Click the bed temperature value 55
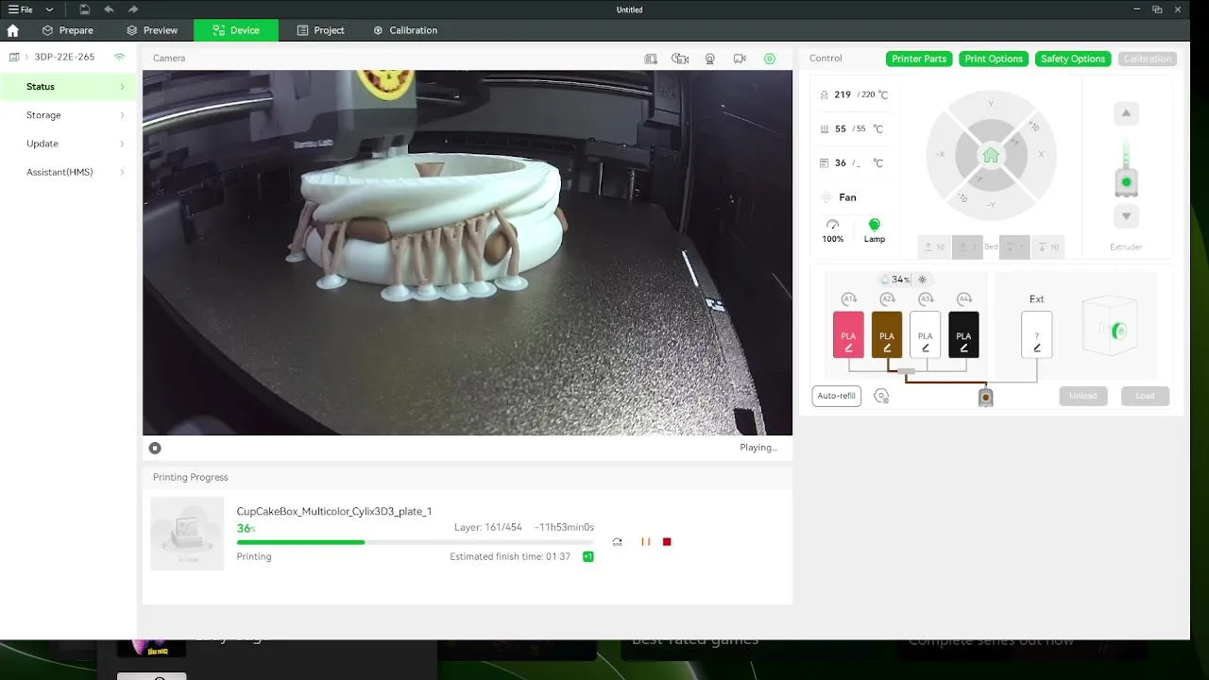 (x=841, y=128)
